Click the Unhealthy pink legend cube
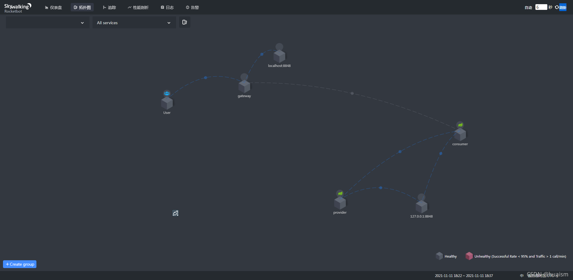 469,256
